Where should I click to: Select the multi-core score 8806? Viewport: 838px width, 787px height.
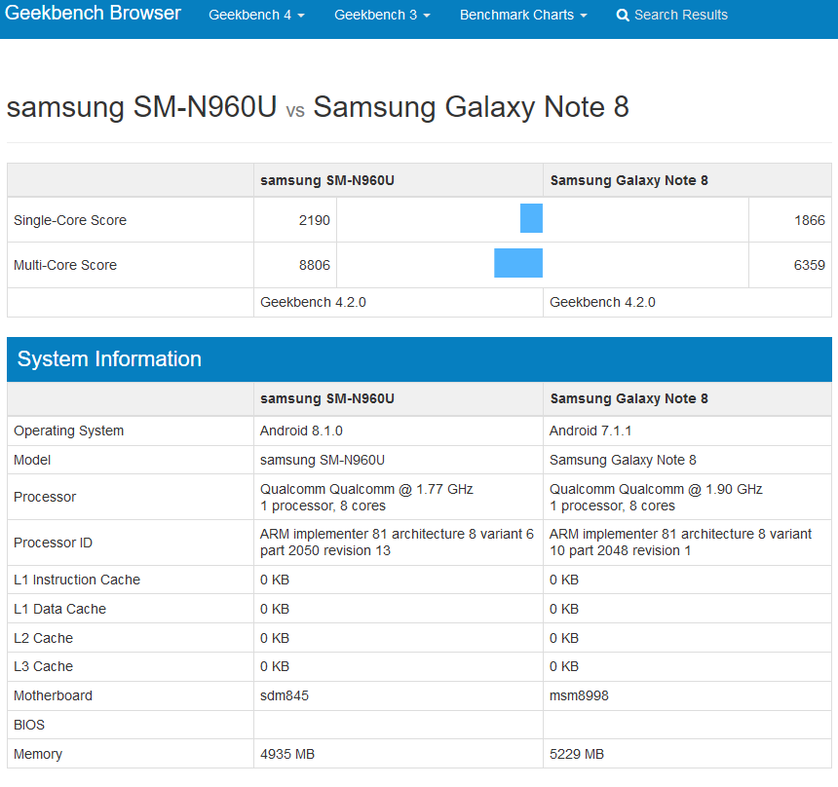click(x=314, y=265)
